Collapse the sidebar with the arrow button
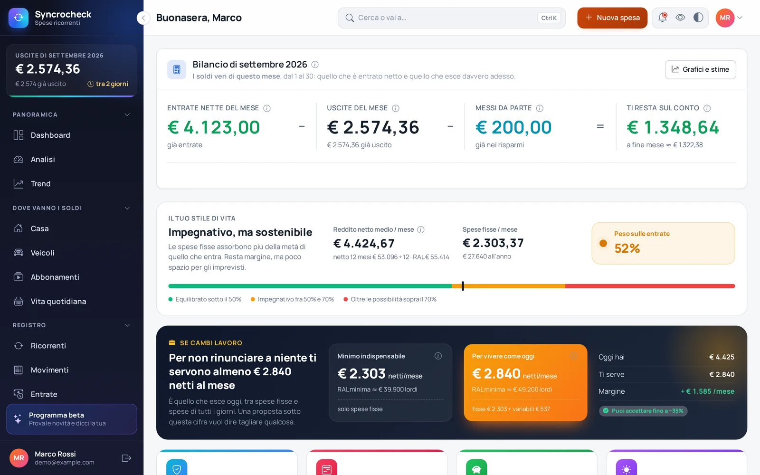 [x=143, y=18]
